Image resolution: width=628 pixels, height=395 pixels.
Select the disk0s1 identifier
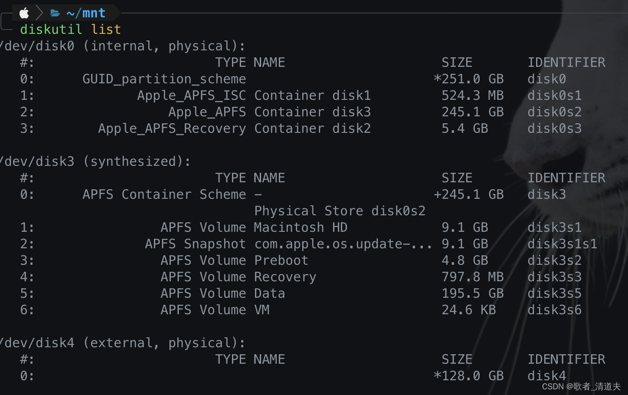pos(554,95)
